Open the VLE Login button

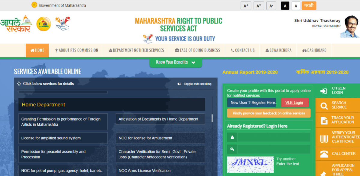(295, 103)
